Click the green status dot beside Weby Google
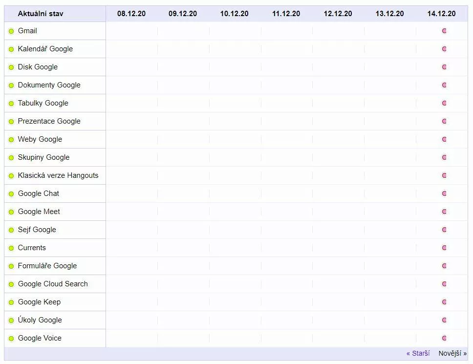The height and width of the screenshot is (364, 473). [11, 140]
